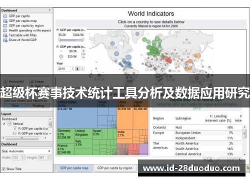Click the $23.6K label on the map
The image size is (250, 181).
[112, 47]
